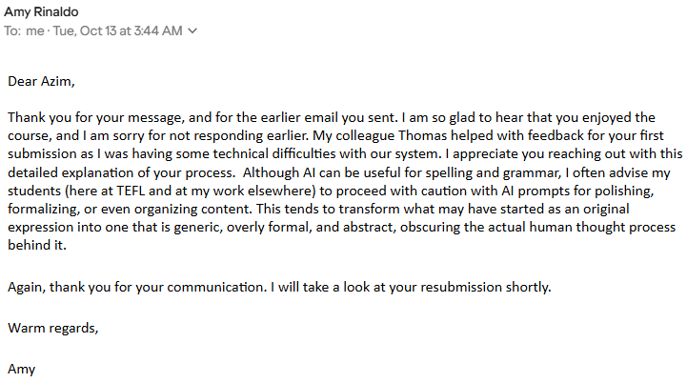The height and width of the screenshot is (383, 687).
Task: Click the 'Amy' signature at bottom
Action: [22, 370]
